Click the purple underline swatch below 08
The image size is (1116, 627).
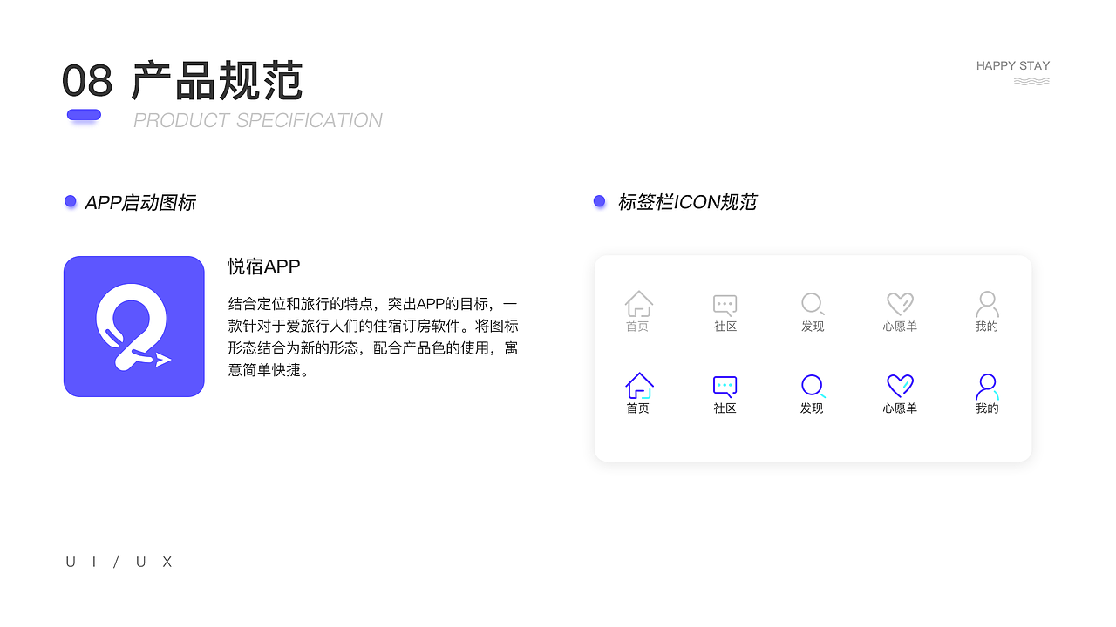coord(85,113)
